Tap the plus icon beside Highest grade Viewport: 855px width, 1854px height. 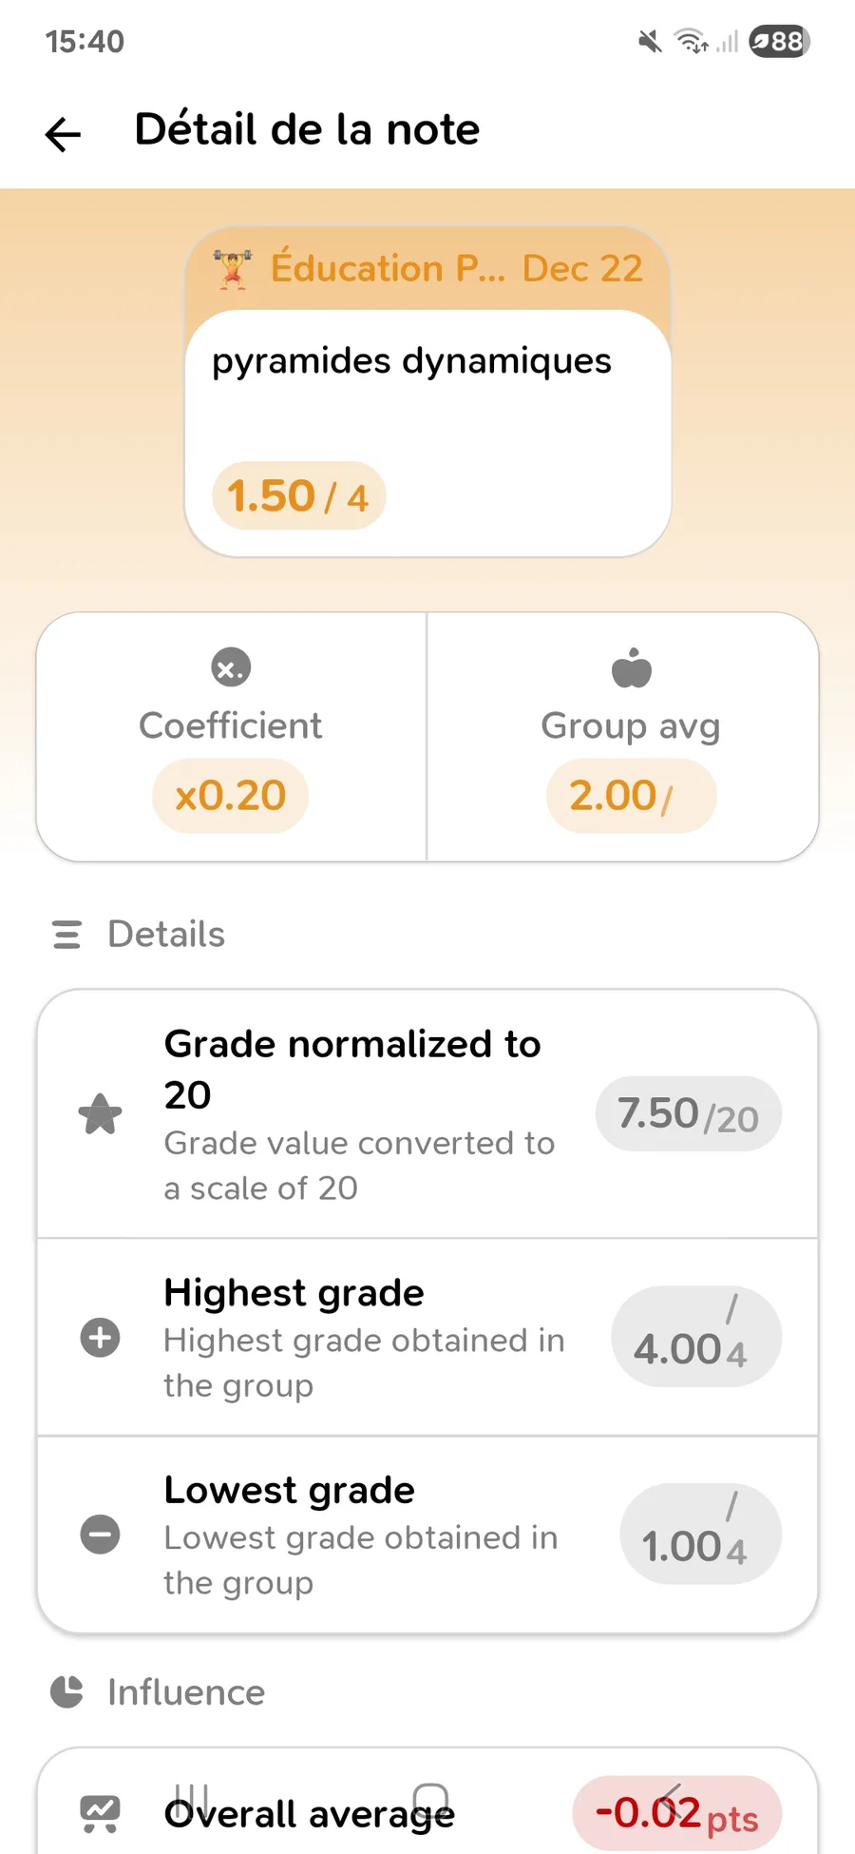click(x=100, y=1338)
